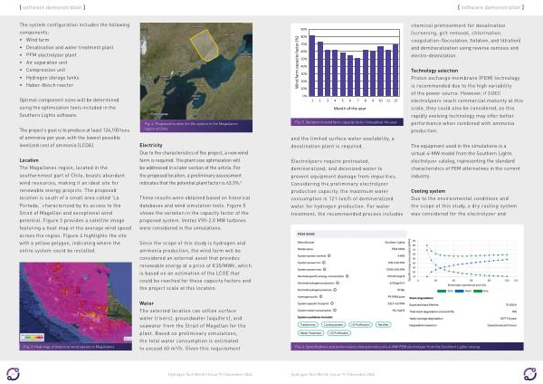The image size is (543, 384).
Task: Click the 'Wind farm' bullet item
Action: point(37,40)
